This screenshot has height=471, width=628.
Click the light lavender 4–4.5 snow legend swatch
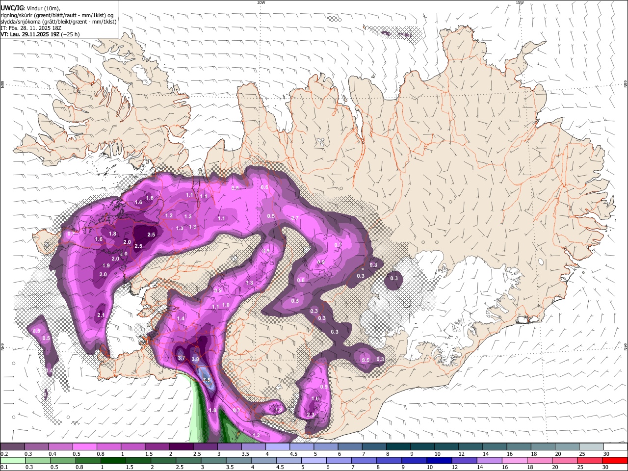pyautogui.click(x=278, y=447)
